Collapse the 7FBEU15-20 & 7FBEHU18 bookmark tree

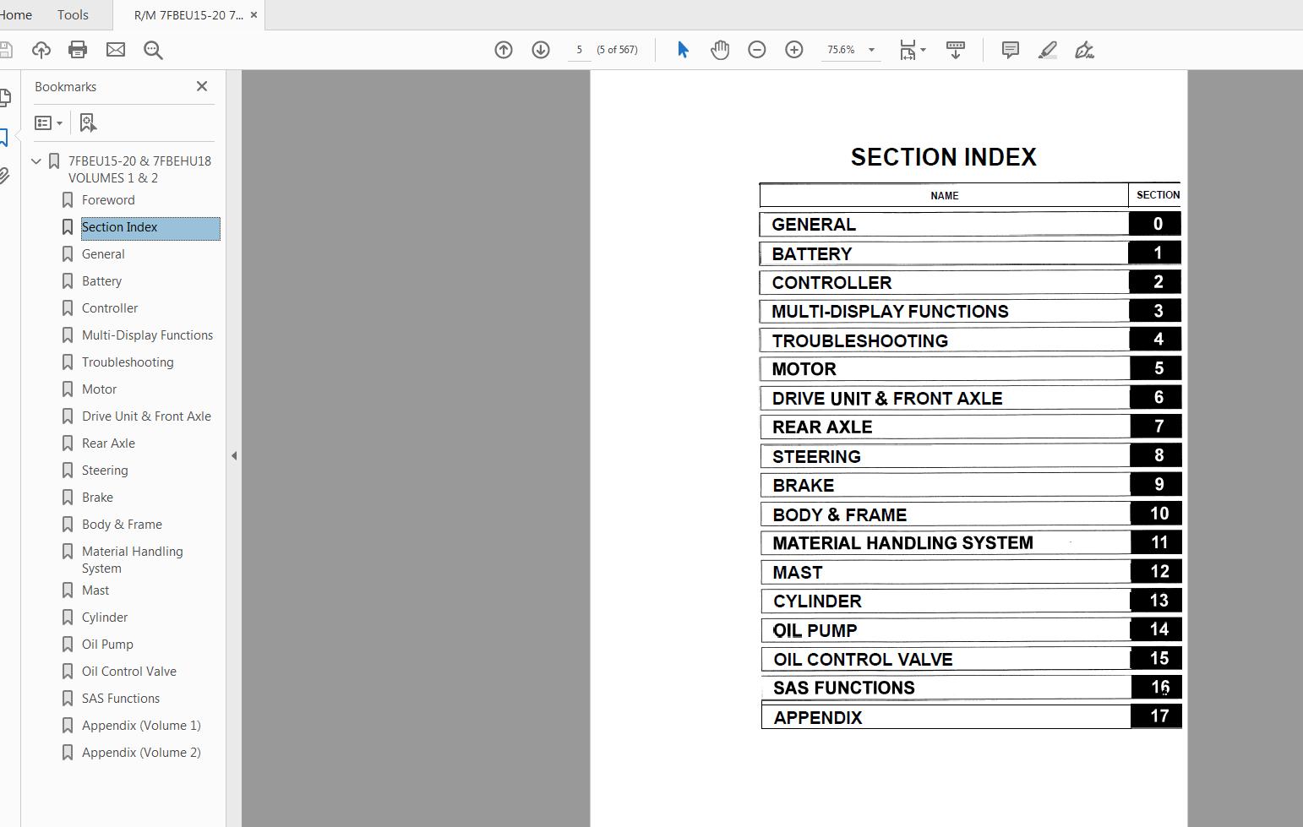(x=35, y=161)
